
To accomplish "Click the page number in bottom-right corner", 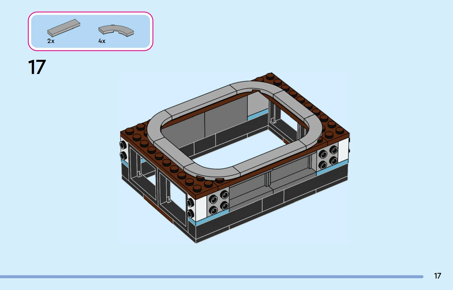I will [437, 276].
